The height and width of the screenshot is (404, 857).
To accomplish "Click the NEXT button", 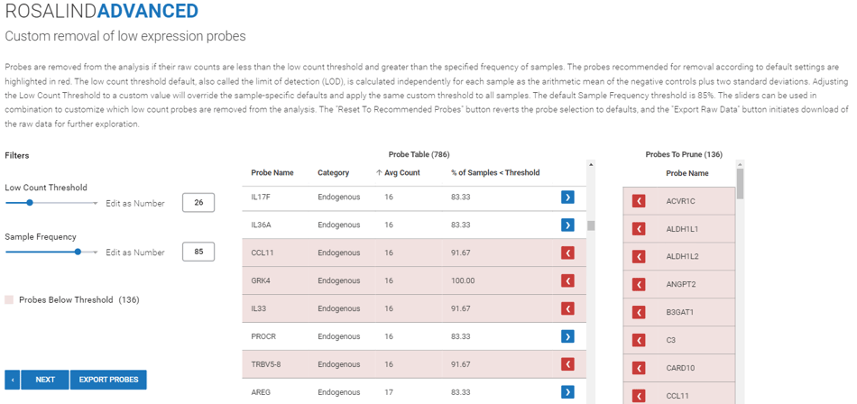I will pyautogui.click(x=45, y=380).
